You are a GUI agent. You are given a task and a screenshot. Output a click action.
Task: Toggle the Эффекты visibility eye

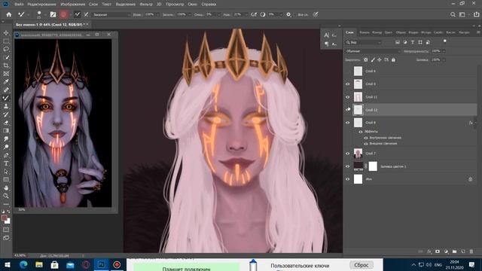click(x=361, y=132)
